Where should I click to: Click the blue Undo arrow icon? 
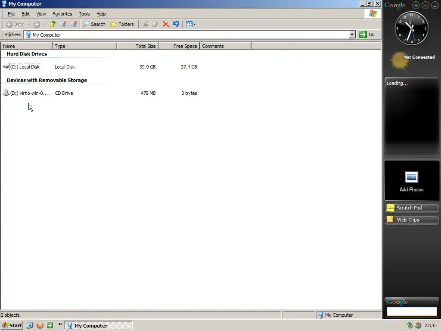click(x=176, y=24)
